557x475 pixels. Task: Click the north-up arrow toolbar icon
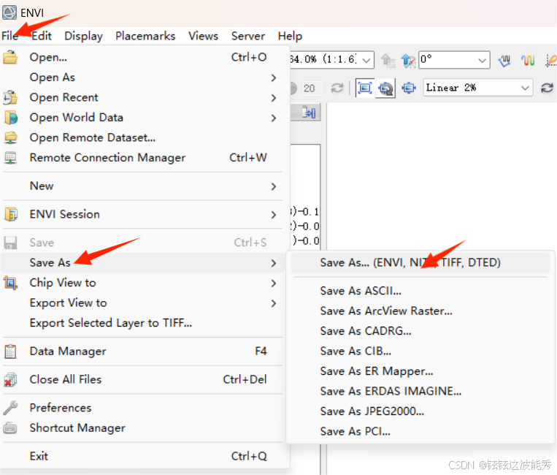tap(408, 60)
